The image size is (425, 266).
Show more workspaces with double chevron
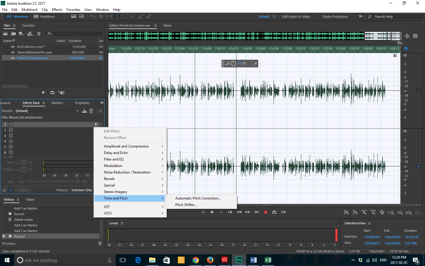[360, 17]
